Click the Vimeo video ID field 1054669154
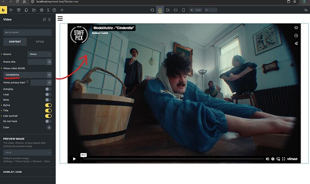 click(25, 75)
